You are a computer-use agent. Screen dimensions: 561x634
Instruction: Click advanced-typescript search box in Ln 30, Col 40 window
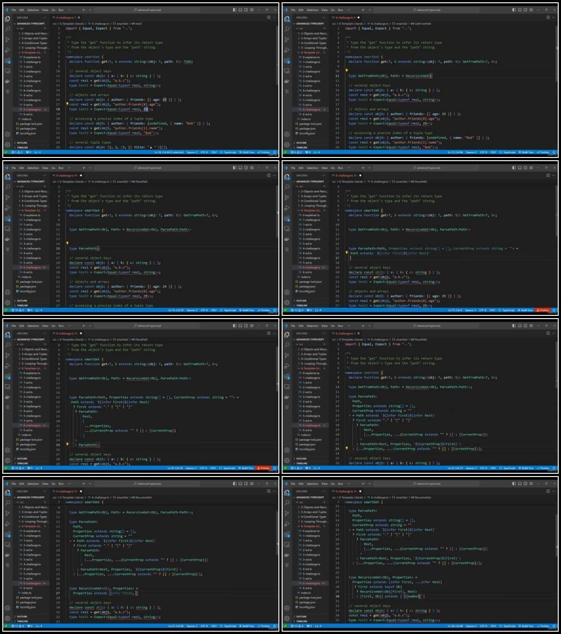coord(427,483)
